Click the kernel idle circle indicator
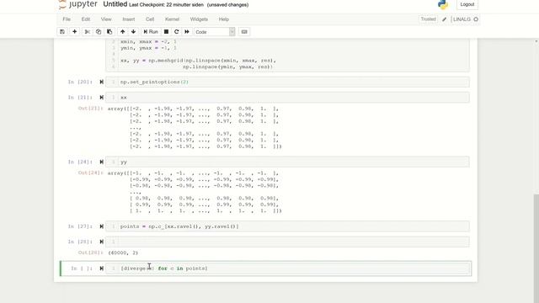The image size is (539, 303). coord(476,19)
